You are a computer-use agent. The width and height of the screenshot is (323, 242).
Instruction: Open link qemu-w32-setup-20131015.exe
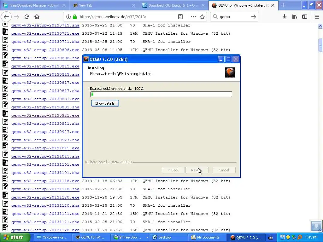[45, 148]
